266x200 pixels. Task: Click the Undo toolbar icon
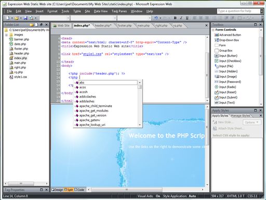(156, 18)
